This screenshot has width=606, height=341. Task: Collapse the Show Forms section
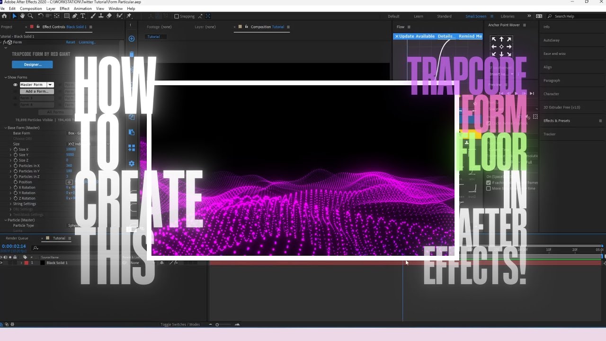6,77
